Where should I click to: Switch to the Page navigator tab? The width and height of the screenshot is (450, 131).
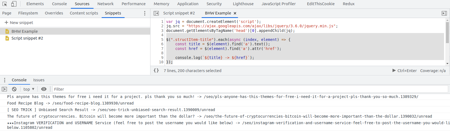coord(7,13)
